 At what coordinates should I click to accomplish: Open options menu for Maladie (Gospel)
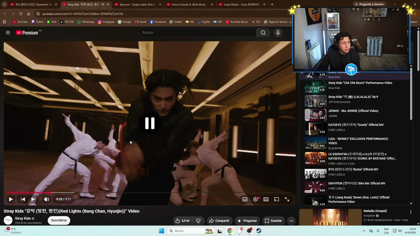click(410, 212)
